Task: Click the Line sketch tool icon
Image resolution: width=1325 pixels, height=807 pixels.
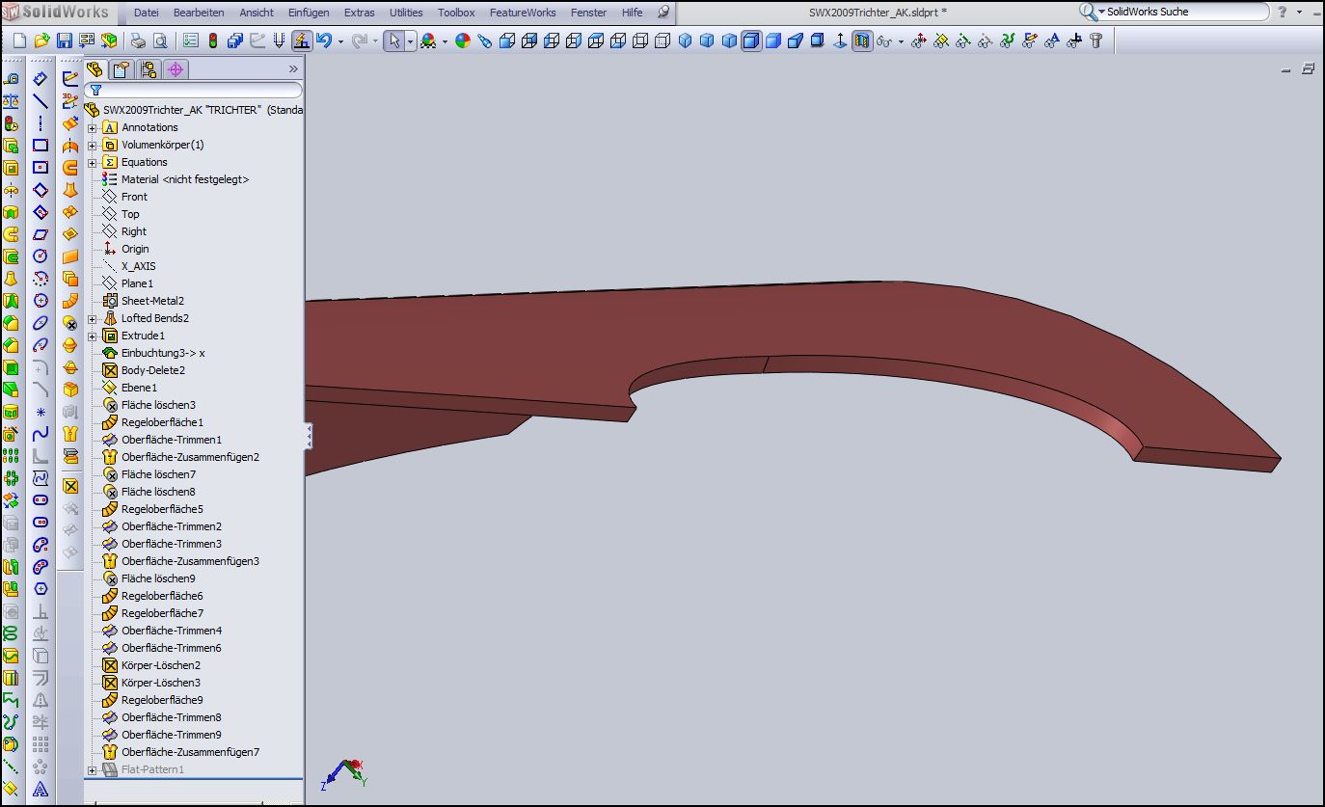Action: pos(41,100)
